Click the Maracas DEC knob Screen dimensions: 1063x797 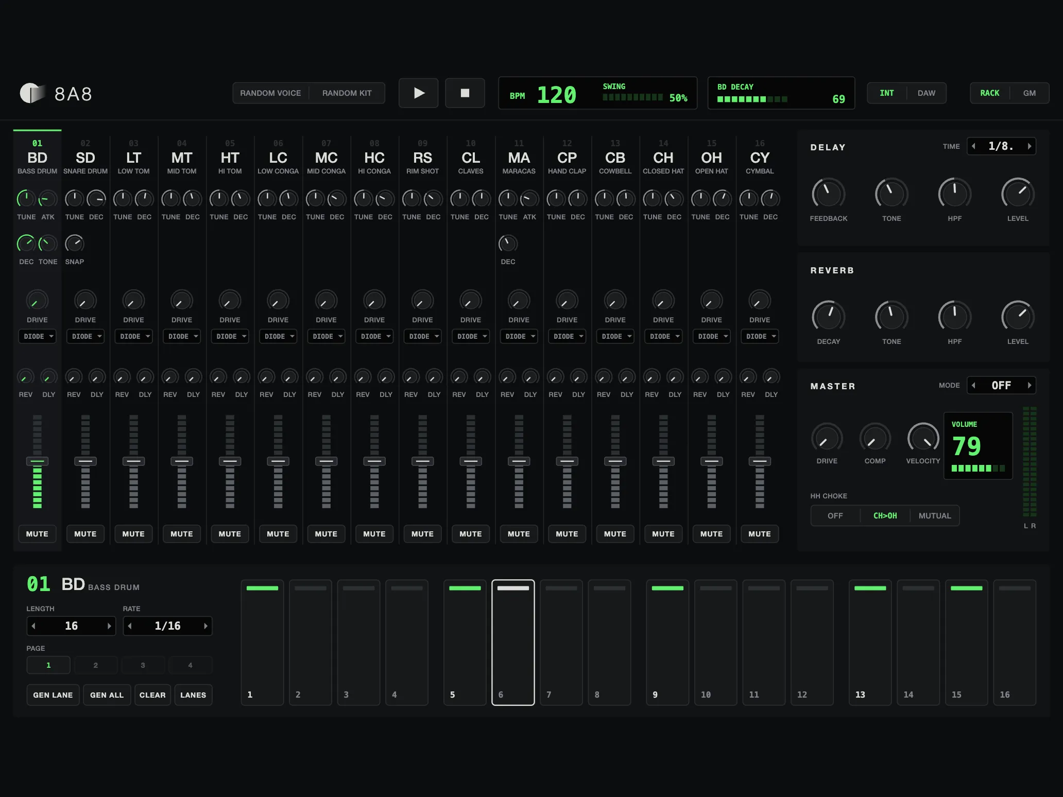coord(508,243)
